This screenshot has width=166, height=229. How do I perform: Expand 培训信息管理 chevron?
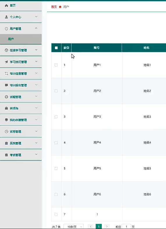tap(36, 73)
